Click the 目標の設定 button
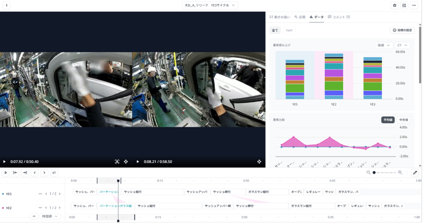Image resolution: width=423 pixels, height=223 pixels. [x=402, y=30]
